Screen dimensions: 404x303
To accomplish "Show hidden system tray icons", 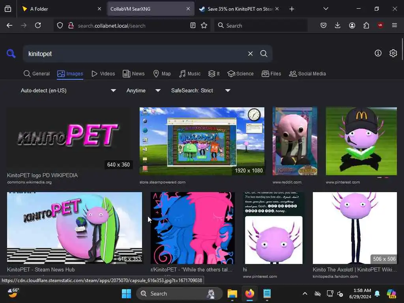I will (x=305, y=294).
